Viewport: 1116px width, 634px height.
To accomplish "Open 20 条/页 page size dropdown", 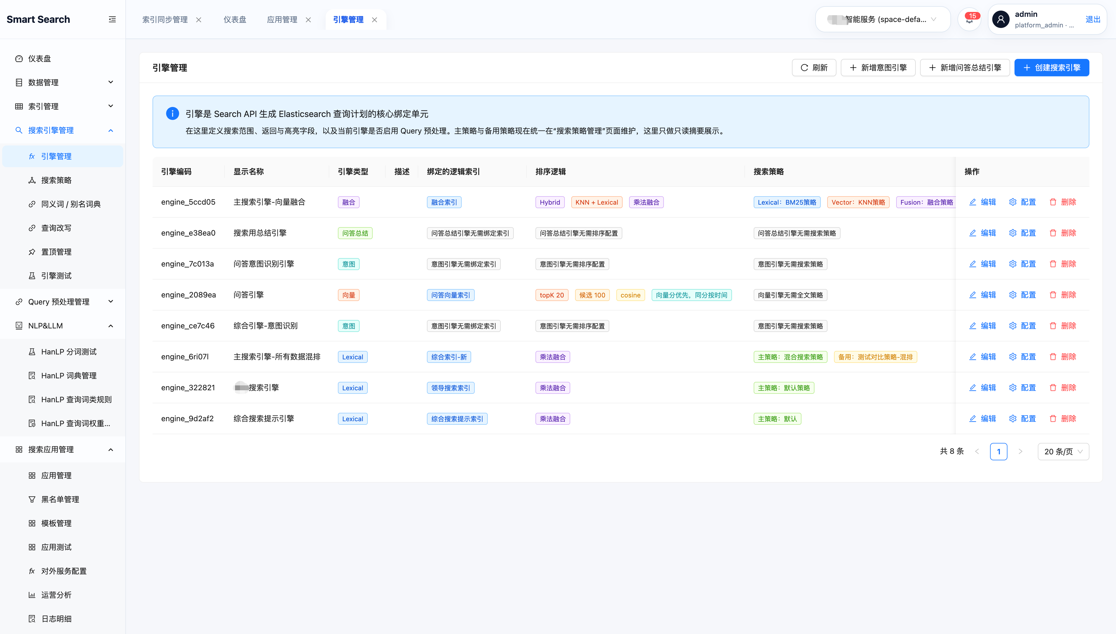I will [x=1063, y=452].
